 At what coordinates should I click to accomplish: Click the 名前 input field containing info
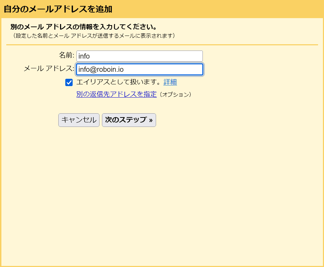(139, 56)
